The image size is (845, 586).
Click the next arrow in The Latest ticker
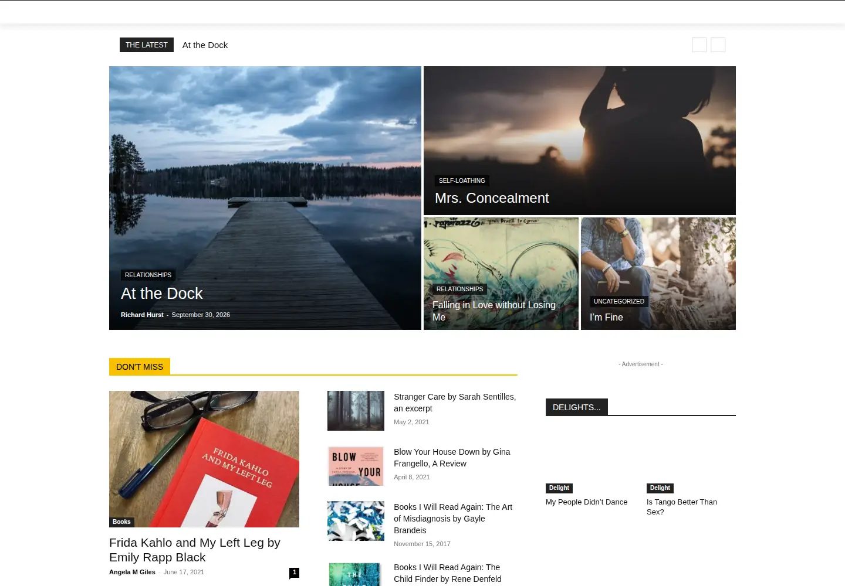[718, 45]
